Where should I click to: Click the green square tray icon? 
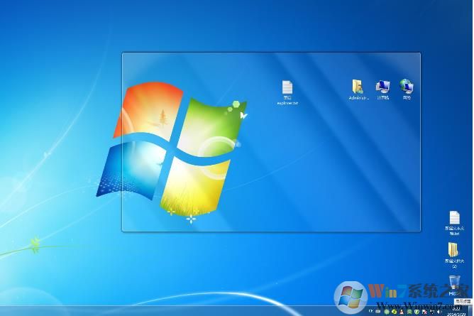coord(409,312)
